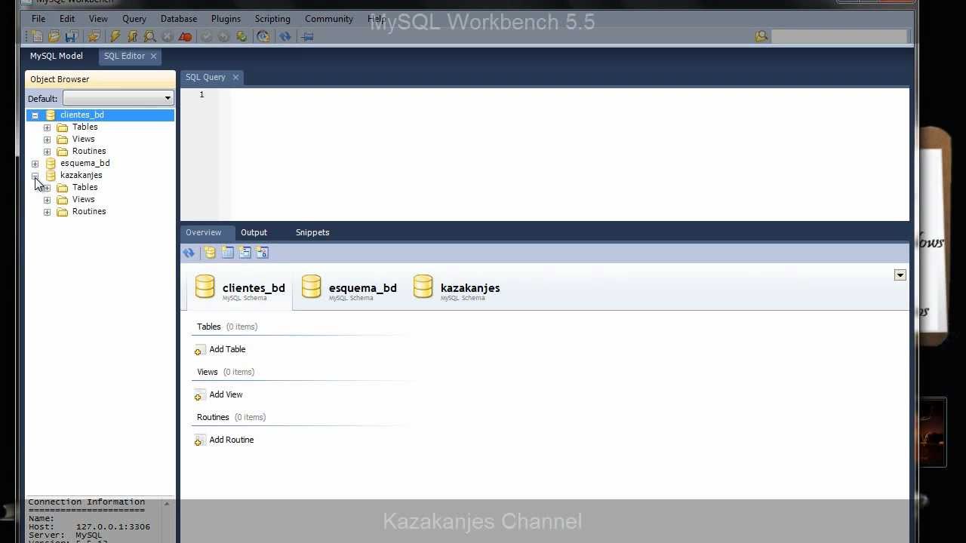Execute SQL with the lightning bolt icon
Image resolution: width=966 pixels, height=543 pixels.
tap(115, 36)
